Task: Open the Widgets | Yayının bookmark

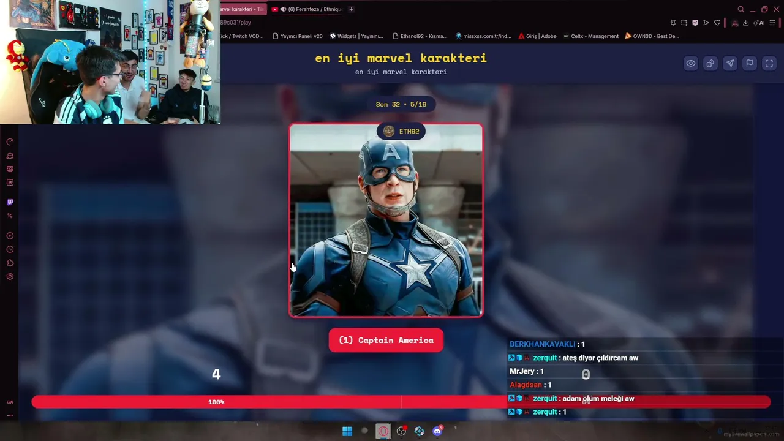Action: (x=356, y=36)
